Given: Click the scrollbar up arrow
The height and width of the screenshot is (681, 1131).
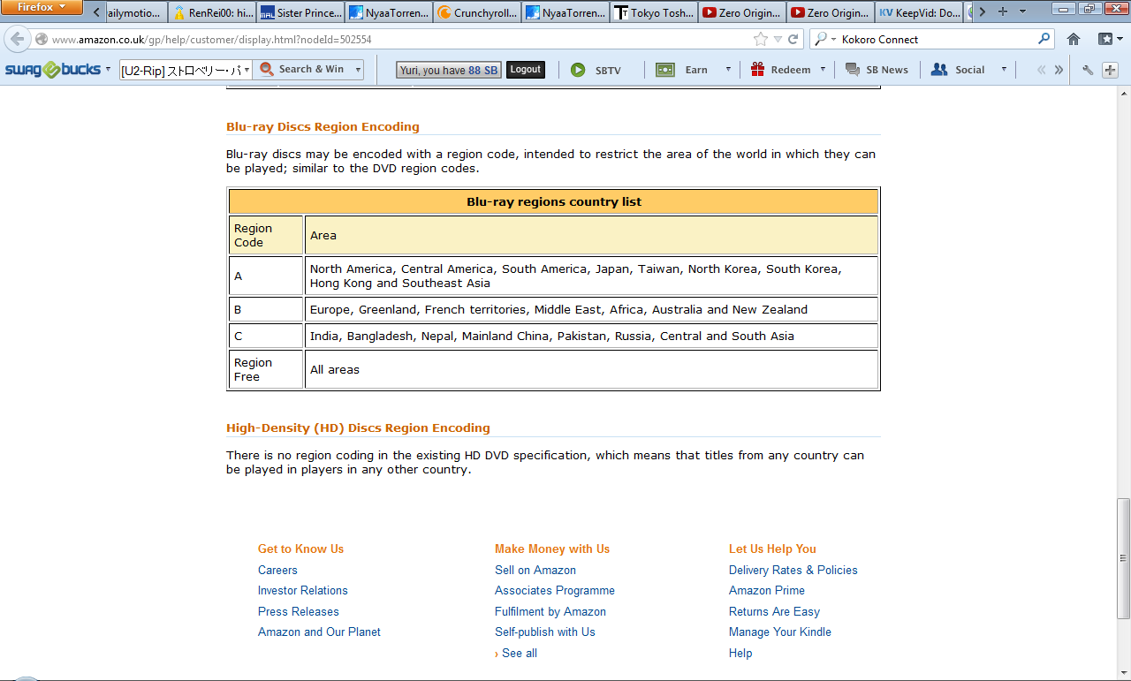Looking at the screenshot, I should (1123, 92).
